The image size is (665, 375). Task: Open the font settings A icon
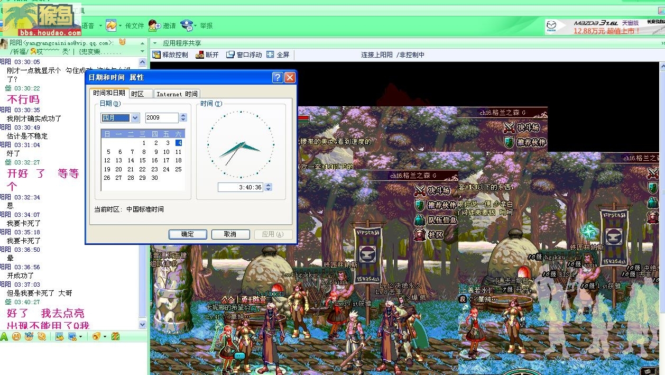4,336
